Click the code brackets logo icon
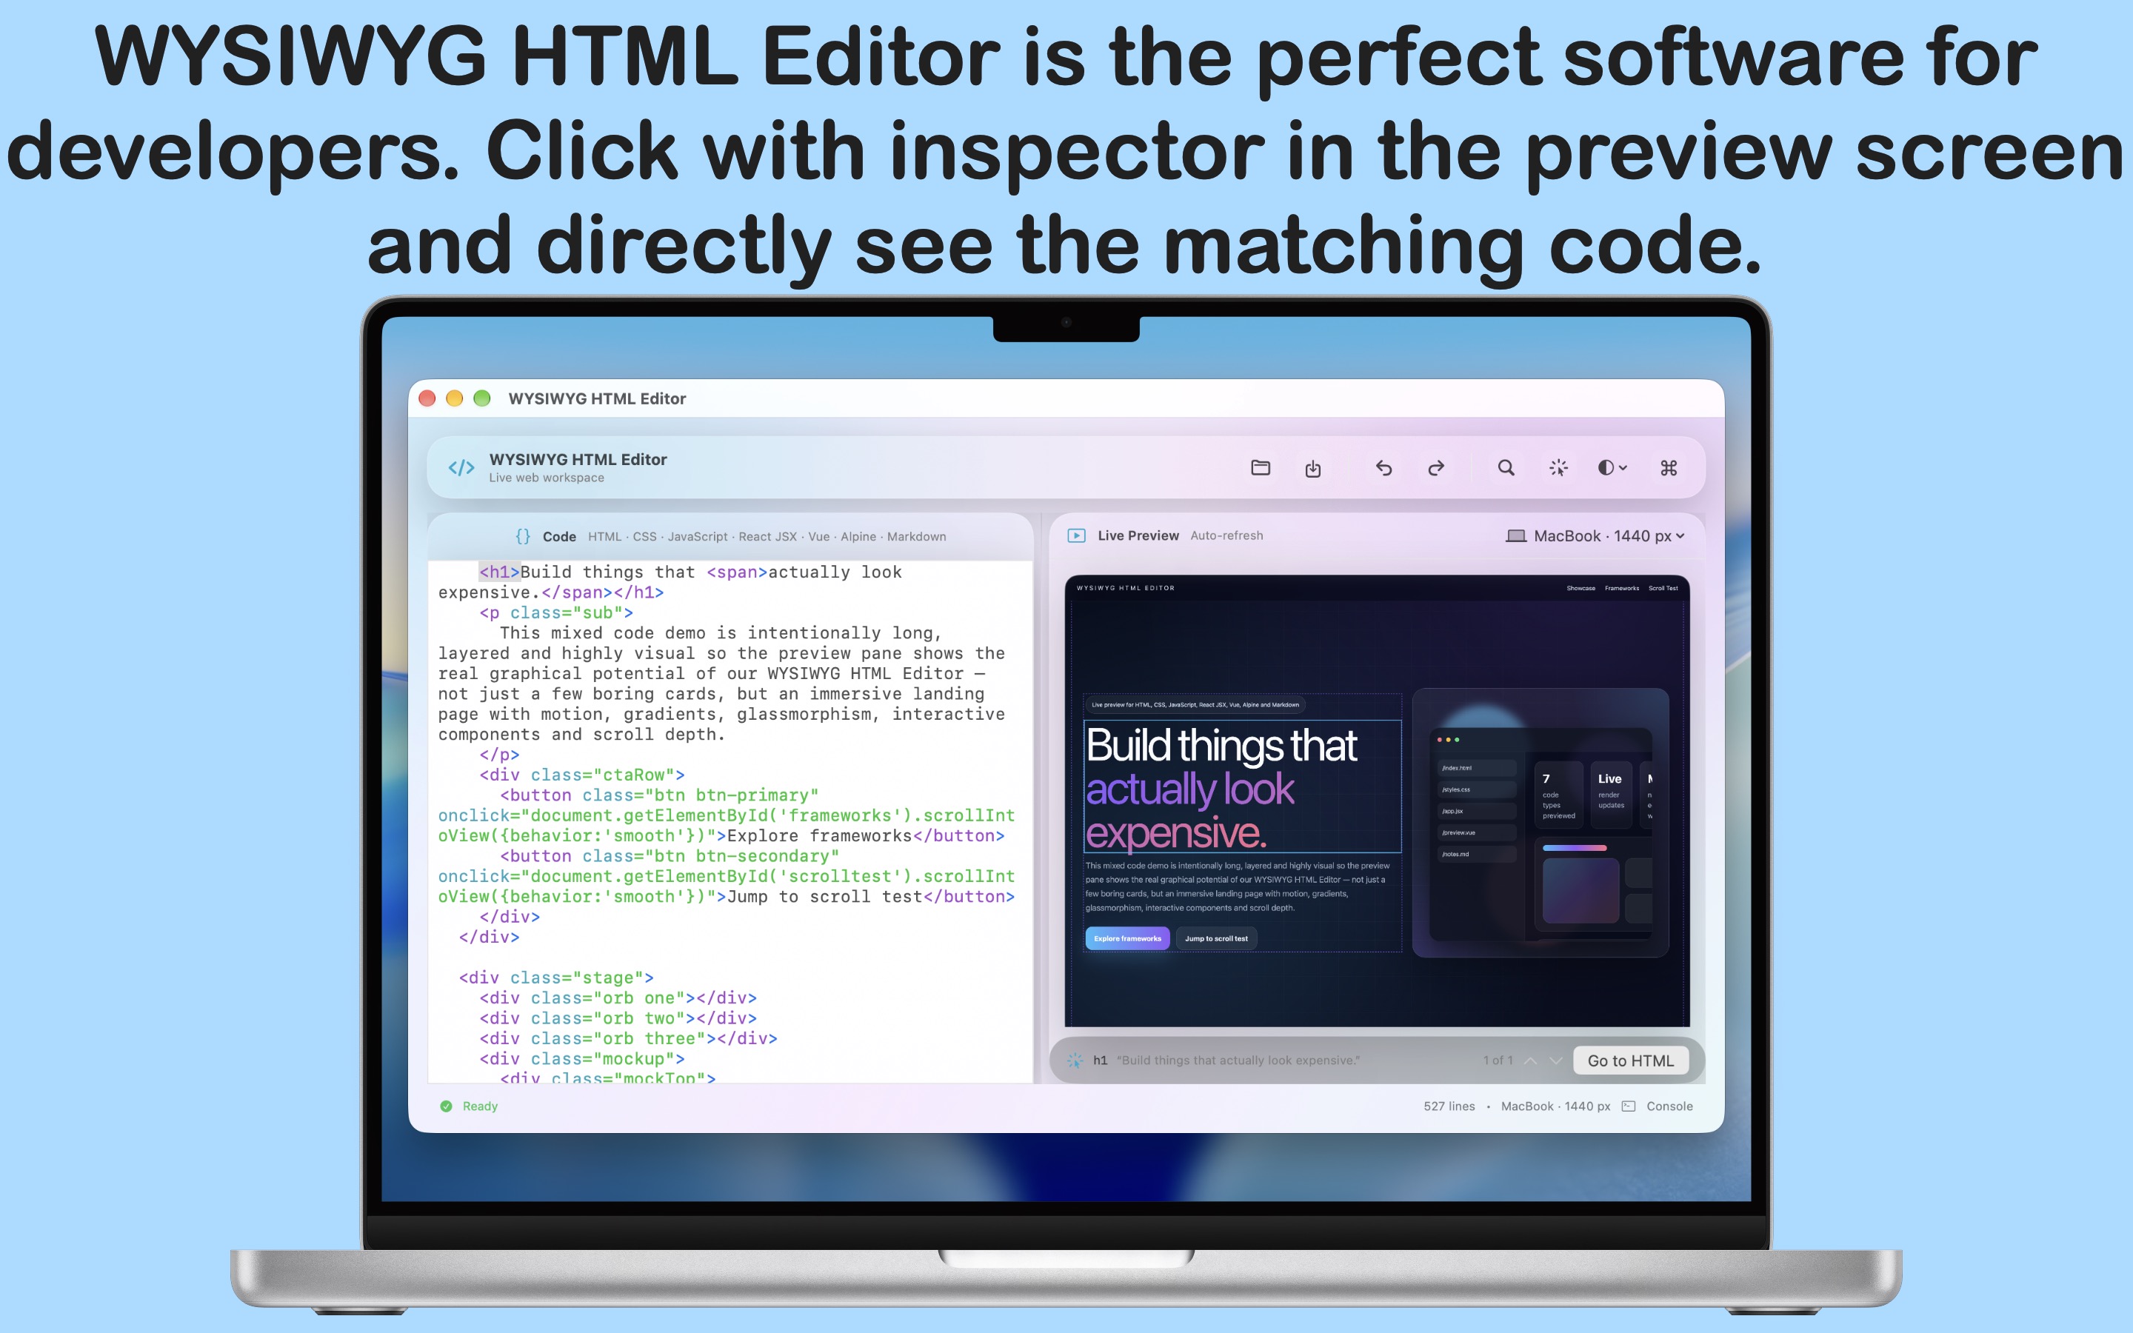The width and height of the screenshot is (2133, 1333). [x=461, y=468]
